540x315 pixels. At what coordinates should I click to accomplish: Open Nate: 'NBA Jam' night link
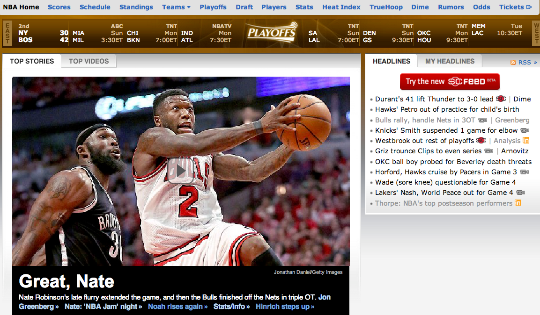point(103,307)
